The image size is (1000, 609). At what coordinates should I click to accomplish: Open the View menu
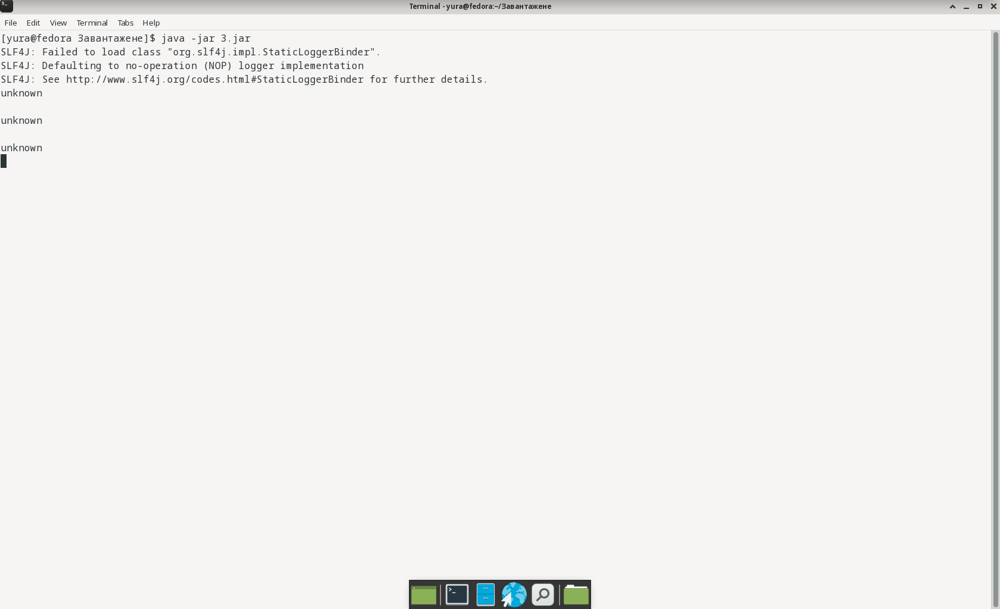tap(58, 23)
